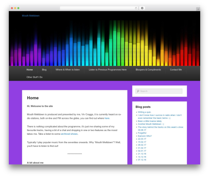The width and height of the screenshot is (209, 177).
Task: Open blog post dated 07.12.16
Action: tap(142, 160)
